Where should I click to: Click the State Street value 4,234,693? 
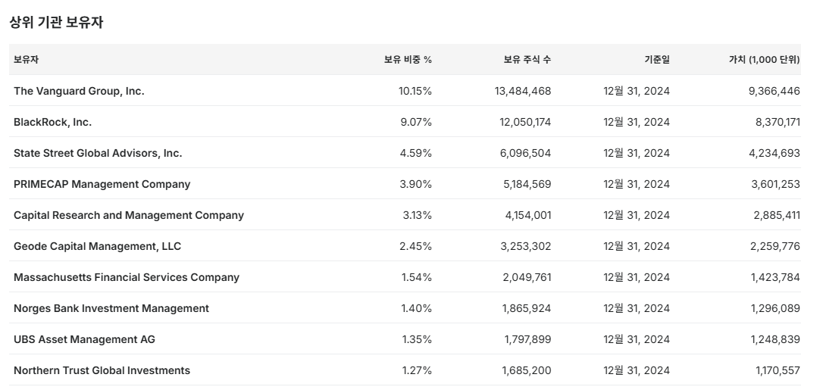click(x=774, y=153)
